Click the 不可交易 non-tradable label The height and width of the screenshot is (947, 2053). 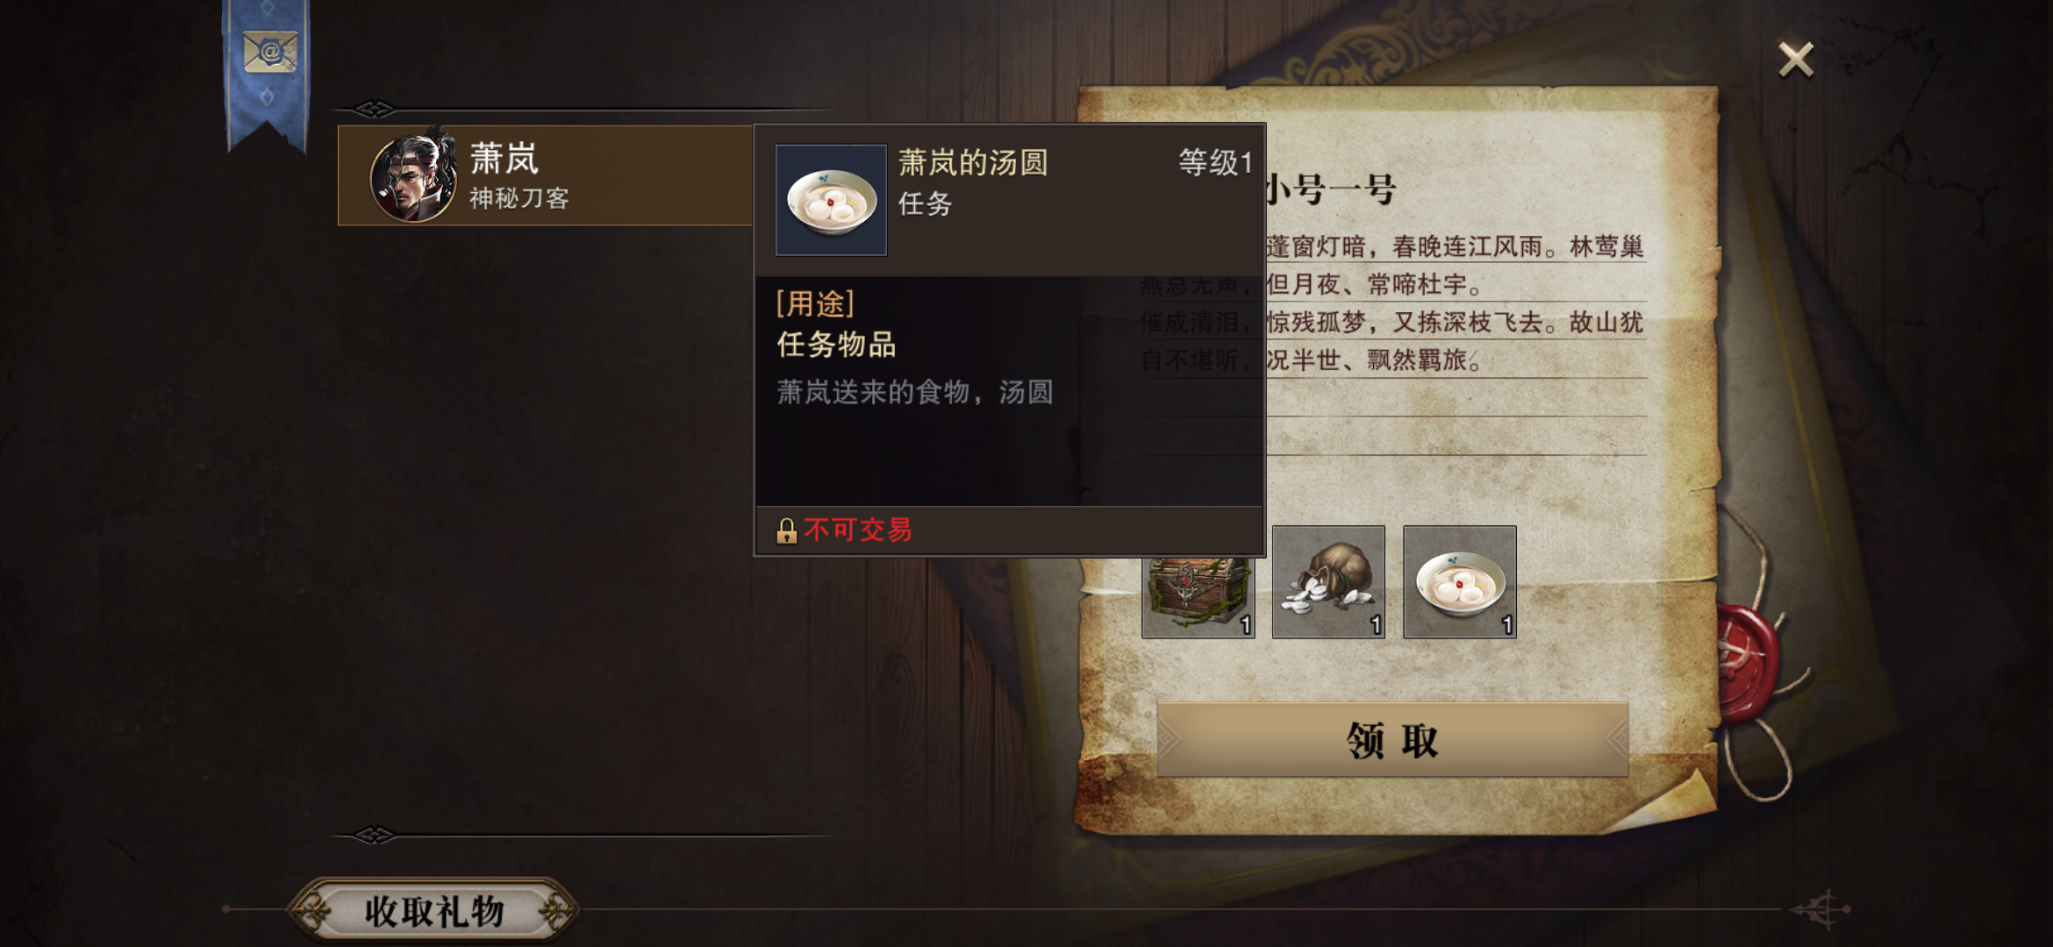(x=858, y=530)
